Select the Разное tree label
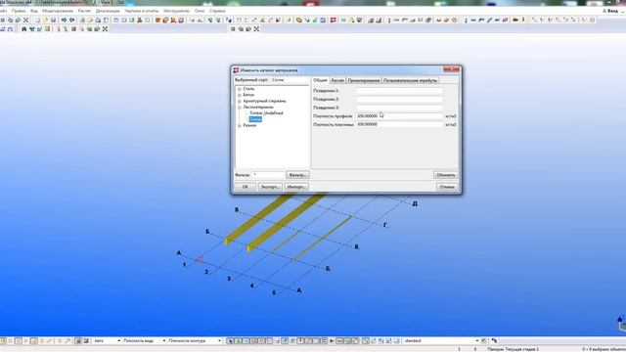Viewport: 626px width, 352px height. click(x=249, y=125)
